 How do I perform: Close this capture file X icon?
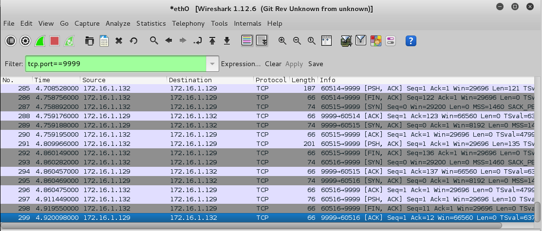(x=118, y=41)
